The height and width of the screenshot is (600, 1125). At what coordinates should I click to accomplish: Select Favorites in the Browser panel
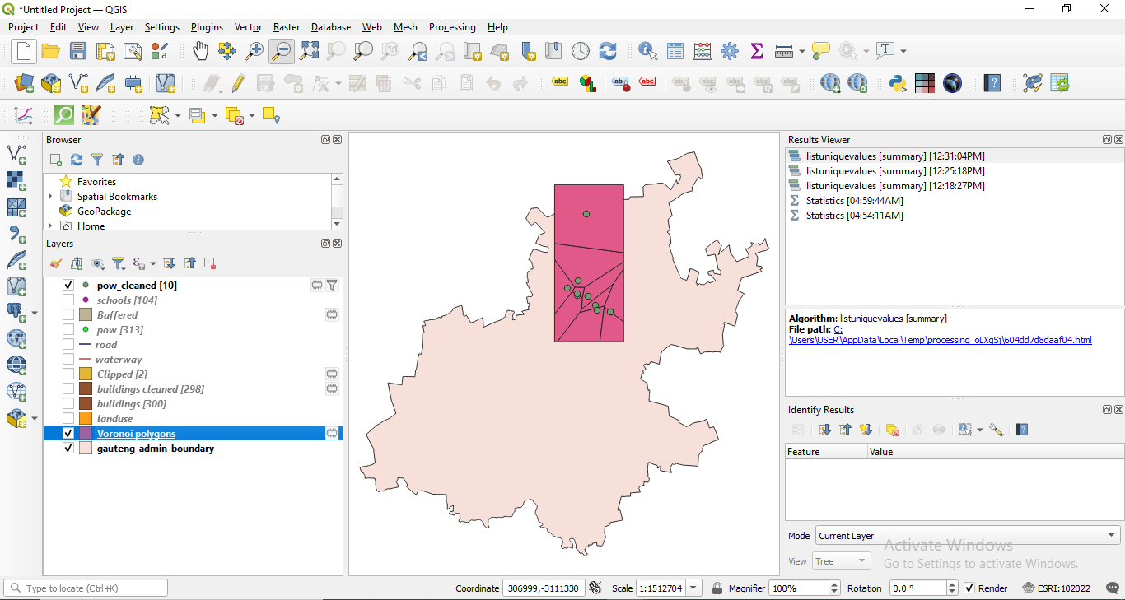pyautogui.click(x=96, y=182)
